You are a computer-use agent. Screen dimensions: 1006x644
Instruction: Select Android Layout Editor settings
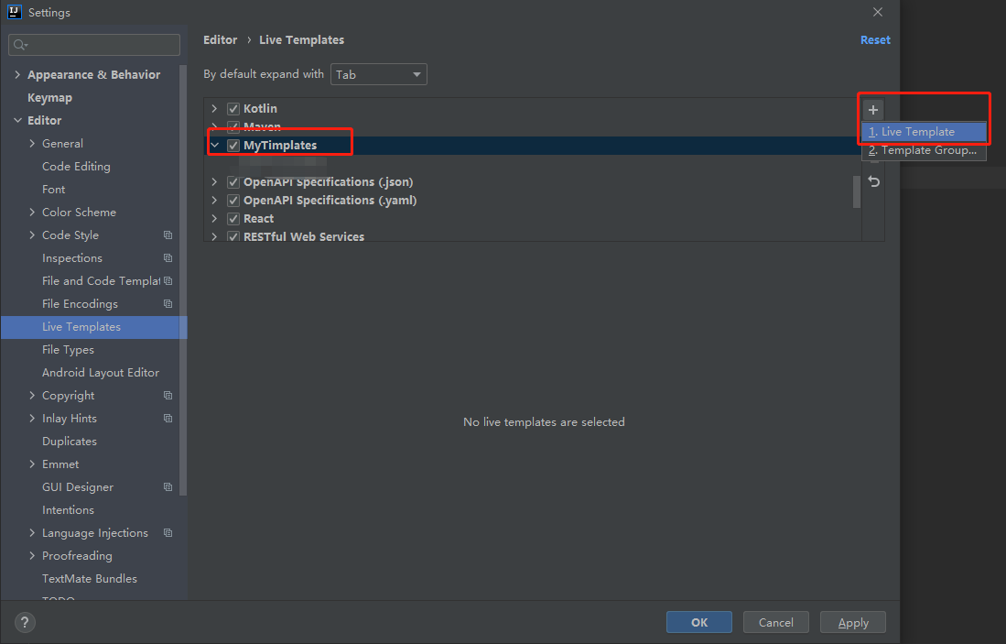pyautogui.click(x=100, y=373)
